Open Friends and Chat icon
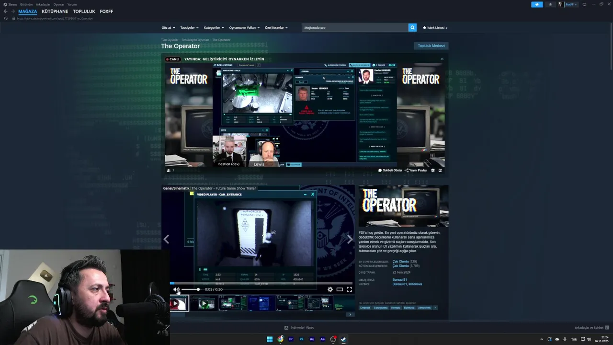Screen dimensions: 613x345 (607, 328)
